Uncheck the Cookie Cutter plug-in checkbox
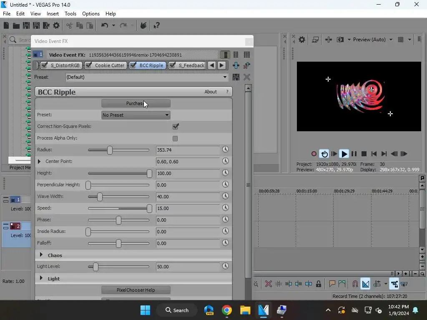427x320 pixels. click(x=88, y=65)
